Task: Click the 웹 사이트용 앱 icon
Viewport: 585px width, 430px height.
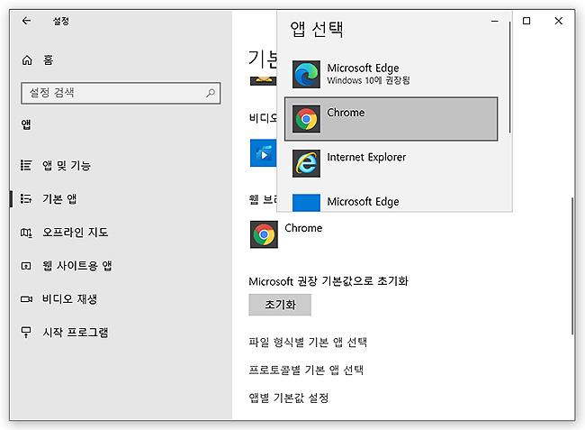Action: click(x=26, y=266)
